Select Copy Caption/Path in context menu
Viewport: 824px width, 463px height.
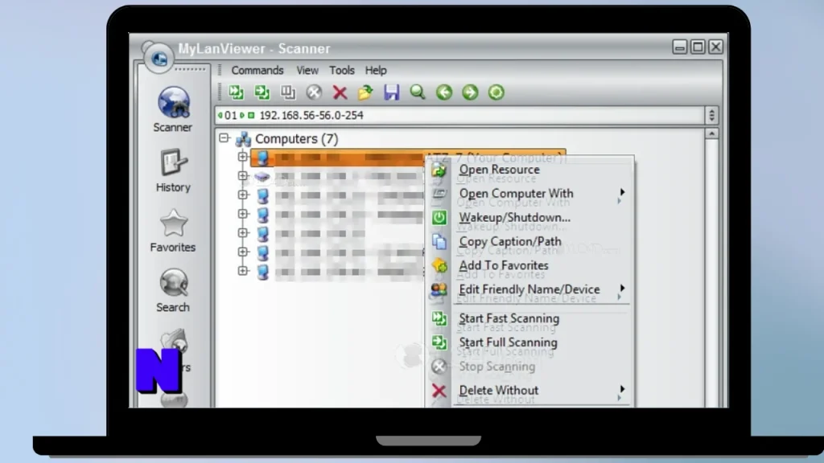click(x=529, y=241)
